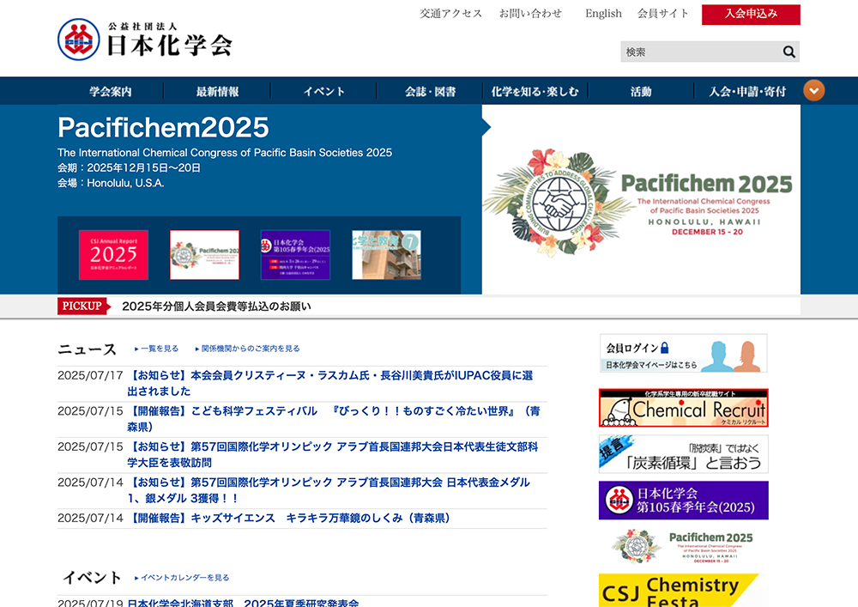This screenshot has height=607, width=858.
Task: Open イベント navigation menu
Action: click(x=324, y=91)
